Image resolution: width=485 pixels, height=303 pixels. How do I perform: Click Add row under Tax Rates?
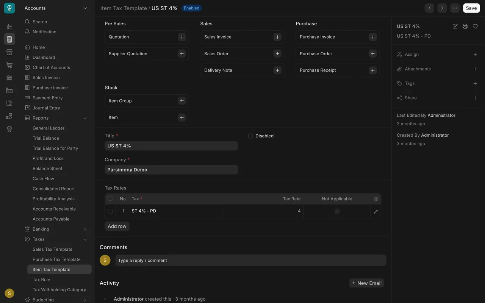pyautogui.click(x=117, y=226)
